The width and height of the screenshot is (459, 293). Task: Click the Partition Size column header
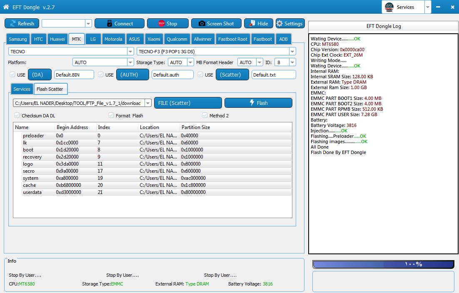coord(236,127)
